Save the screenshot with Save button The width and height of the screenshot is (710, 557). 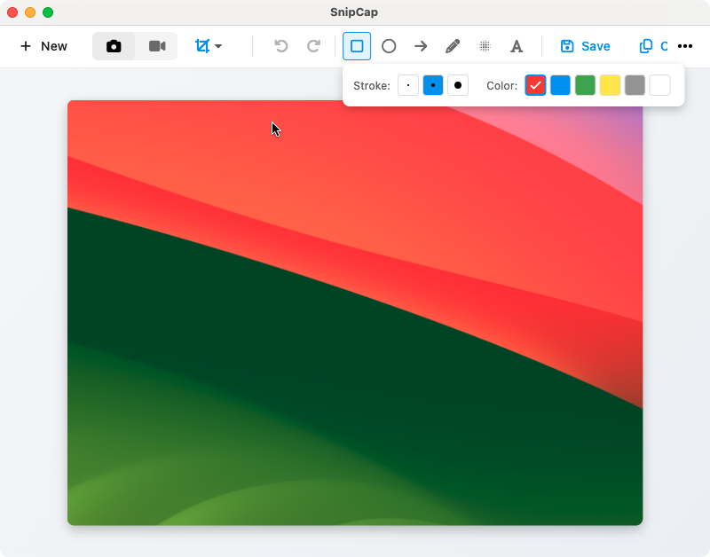coord(585,46)
